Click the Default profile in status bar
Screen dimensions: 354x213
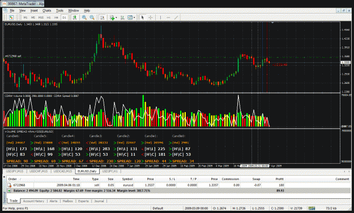click(157, 208)
